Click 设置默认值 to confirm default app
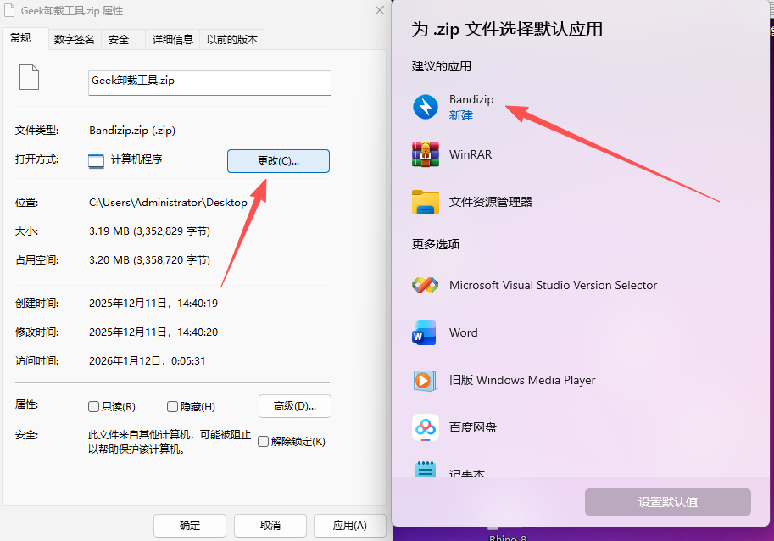 click(x=667, y=501)
